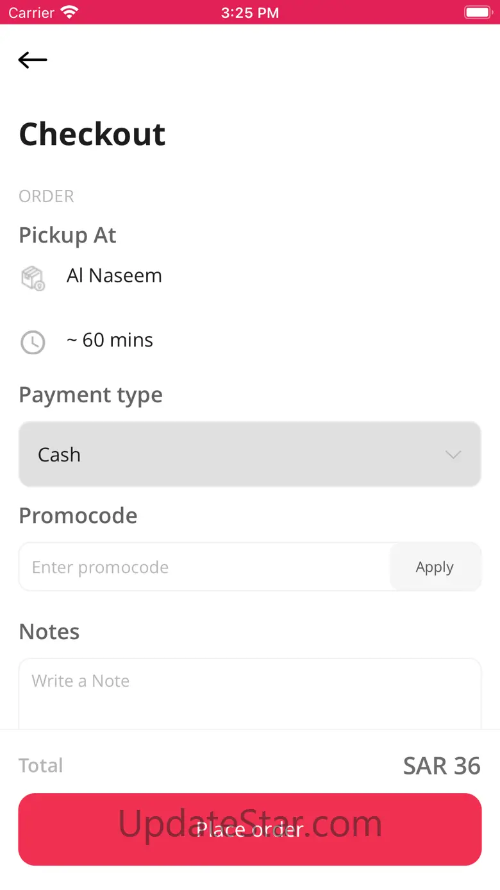Focus the Enter promocode field
Image resolution: width=500 pixels, height=890 pixels.
tap(205, 567)
